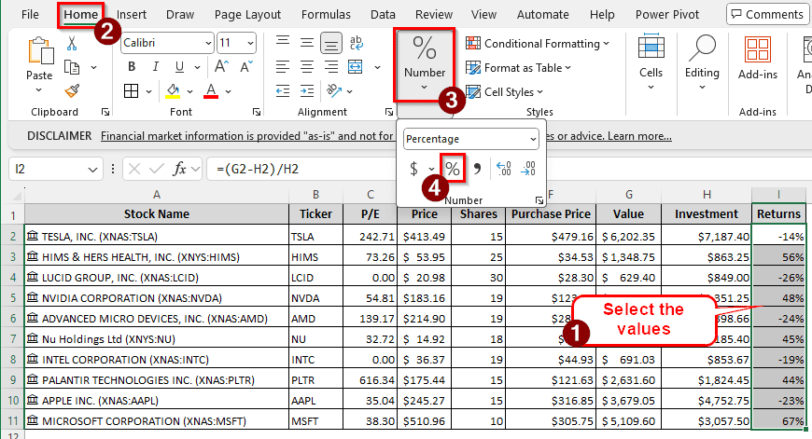This screenshot has height=439, width=812.
Task: Open Font settings dialog launcher
Action: tap(257, 112)
